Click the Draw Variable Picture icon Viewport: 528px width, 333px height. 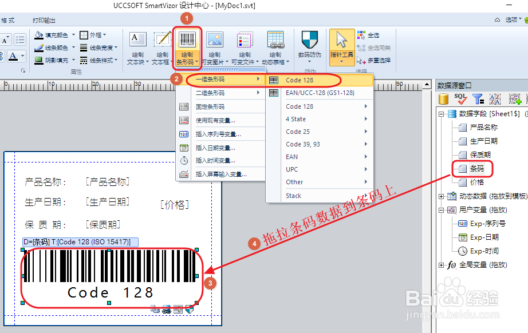pos(215,39)
